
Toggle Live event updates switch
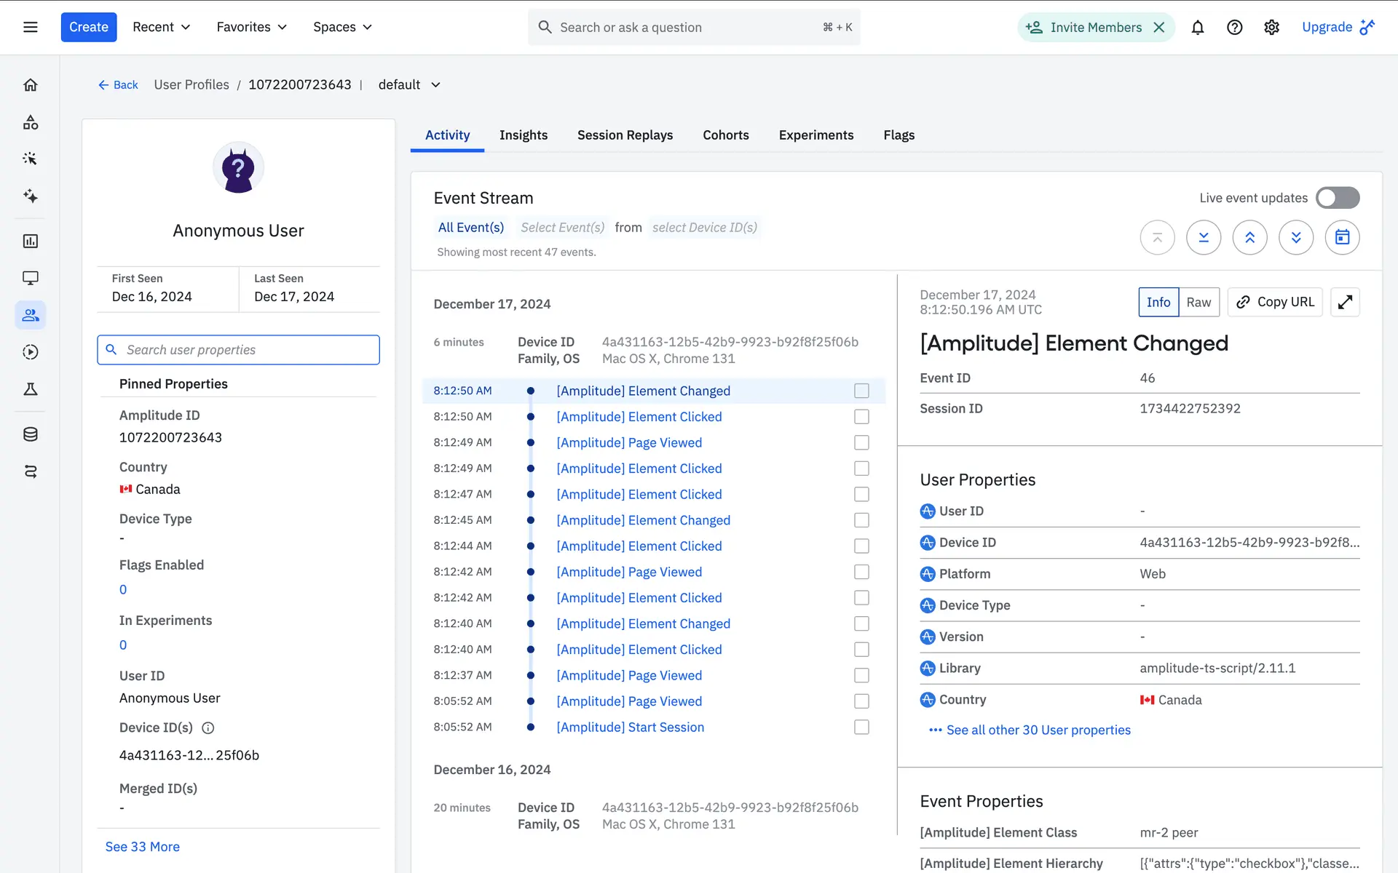point(1337,198)
